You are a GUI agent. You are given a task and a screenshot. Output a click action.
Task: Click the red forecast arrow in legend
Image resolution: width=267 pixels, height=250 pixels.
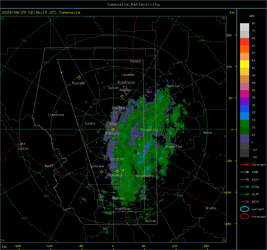[244, 164]
